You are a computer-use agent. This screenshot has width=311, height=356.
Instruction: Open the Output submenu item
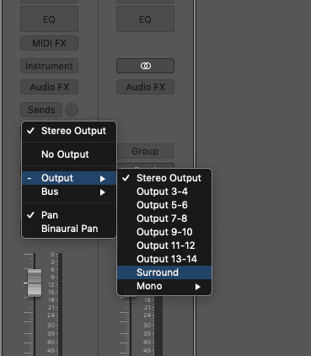tap(69, 178)
